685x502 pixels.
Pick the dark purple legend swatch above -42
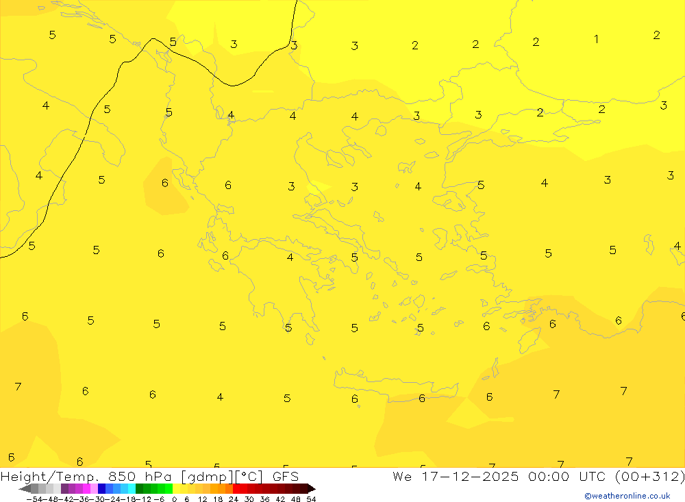click(64, 488)
